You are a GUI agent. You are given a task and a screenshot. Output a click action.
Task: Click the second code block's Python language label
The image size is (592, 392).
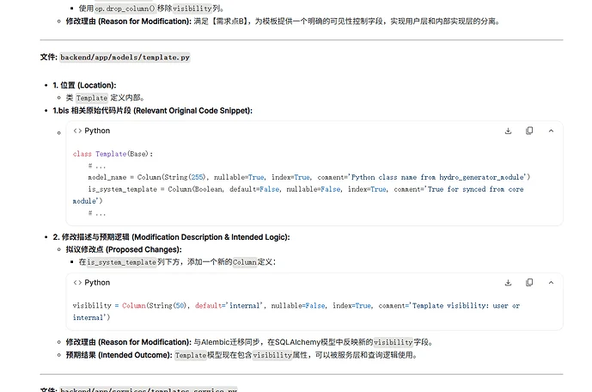click(x=97, y=283)
